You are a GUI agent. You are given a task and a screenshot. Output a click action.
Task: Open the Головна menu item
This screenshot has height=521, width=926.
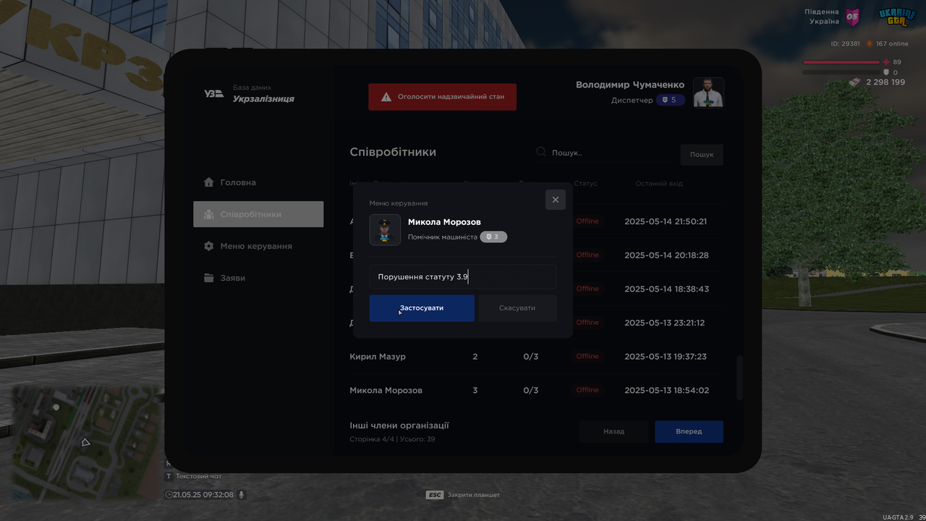coord(258,182)
